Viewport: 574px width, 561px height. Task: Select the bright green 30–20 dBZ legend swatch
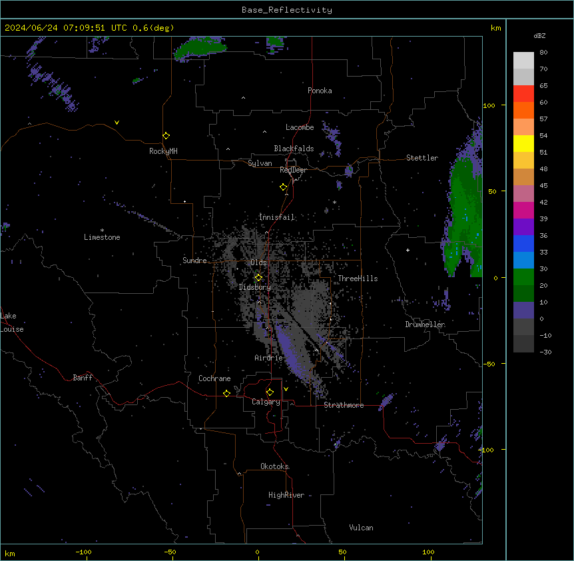click(x=523, y=277)
